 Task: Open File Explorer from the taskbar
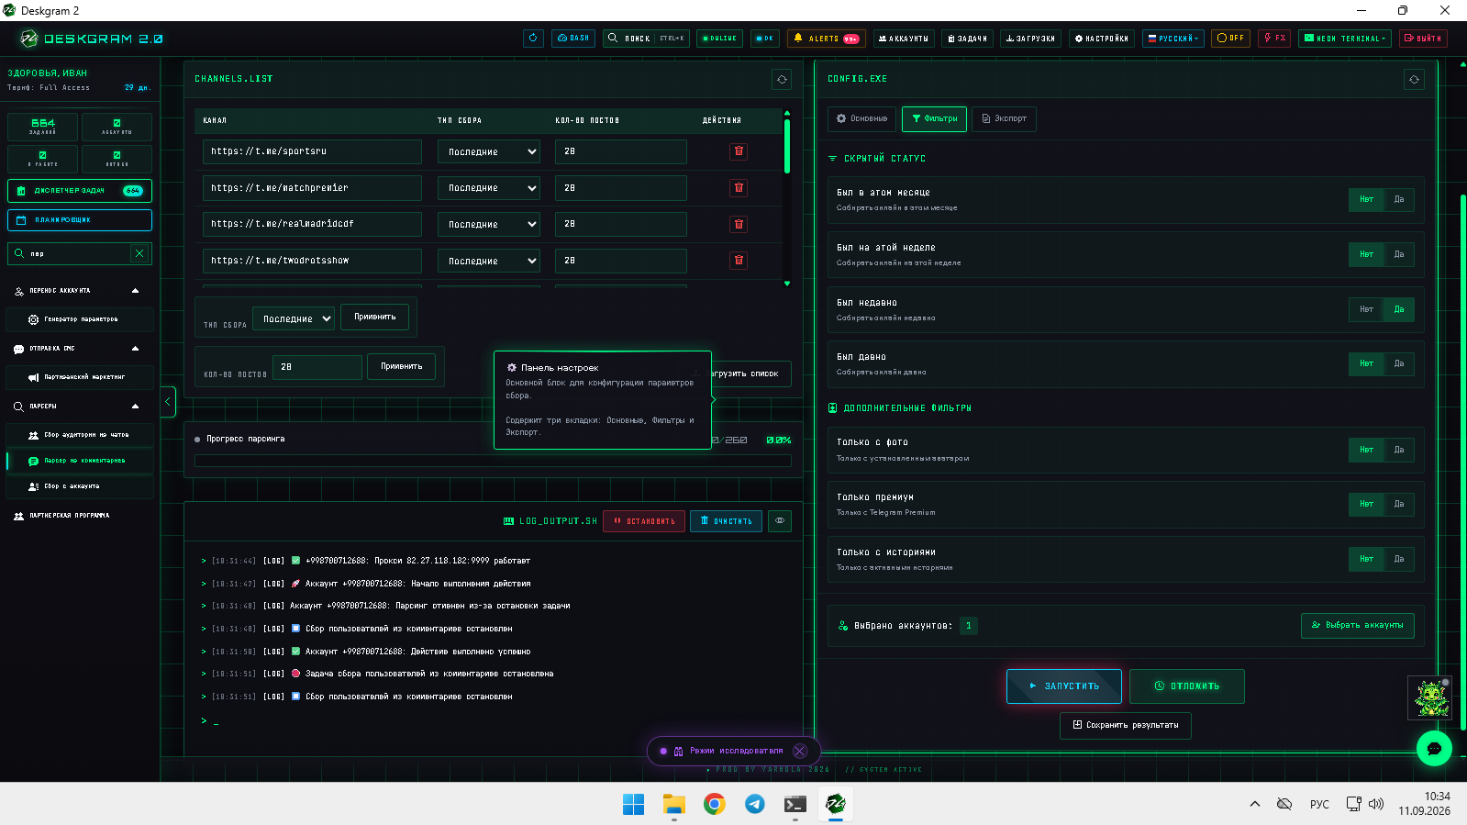coord(674,804)
